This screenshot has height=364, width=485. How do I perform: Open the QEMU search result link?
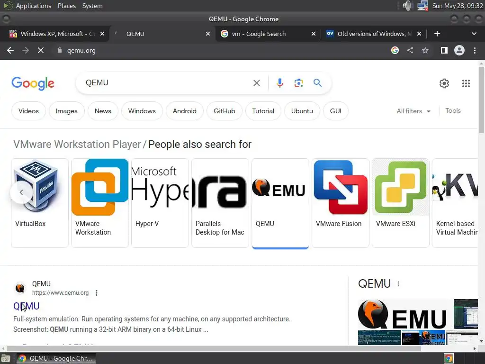pyautogui.click(x=27, y=306)
